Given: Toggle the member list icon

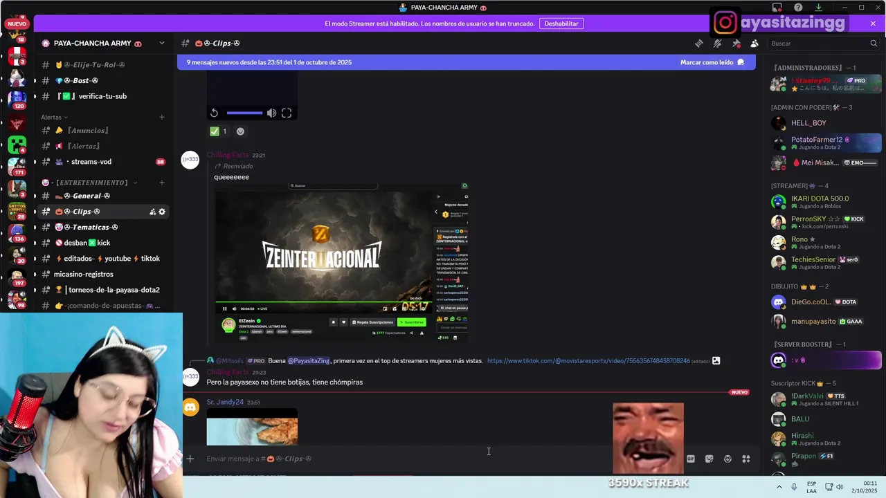Looking at the screenshot, I should pyautogui.click(x=754, y=43).
